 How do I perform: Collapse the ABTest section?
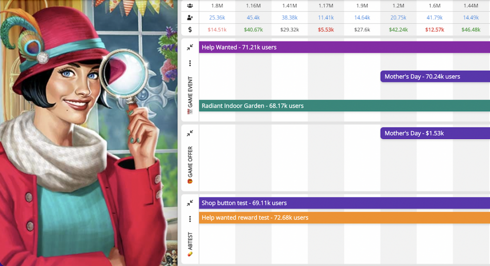[x=190, y=203]
